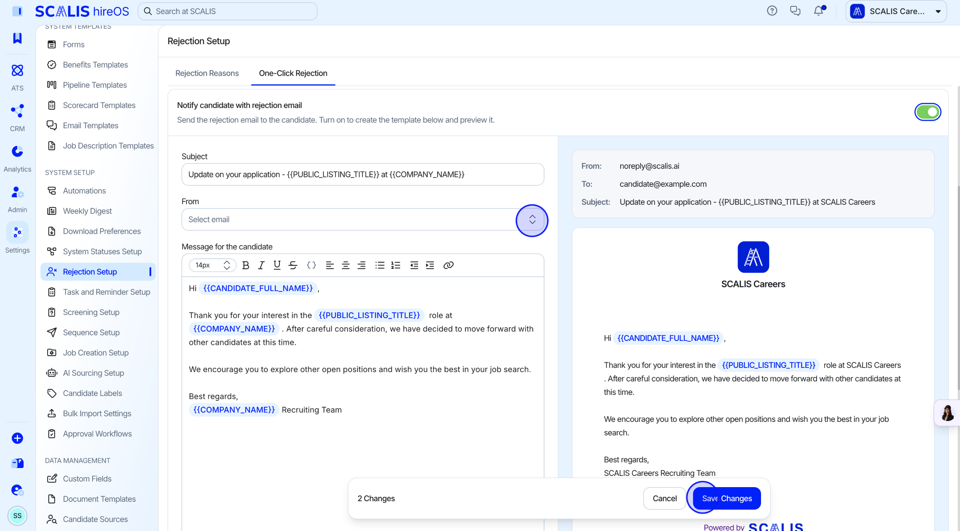Open Bulk Import Settings

pyautogui.click(x=98, y=413)
